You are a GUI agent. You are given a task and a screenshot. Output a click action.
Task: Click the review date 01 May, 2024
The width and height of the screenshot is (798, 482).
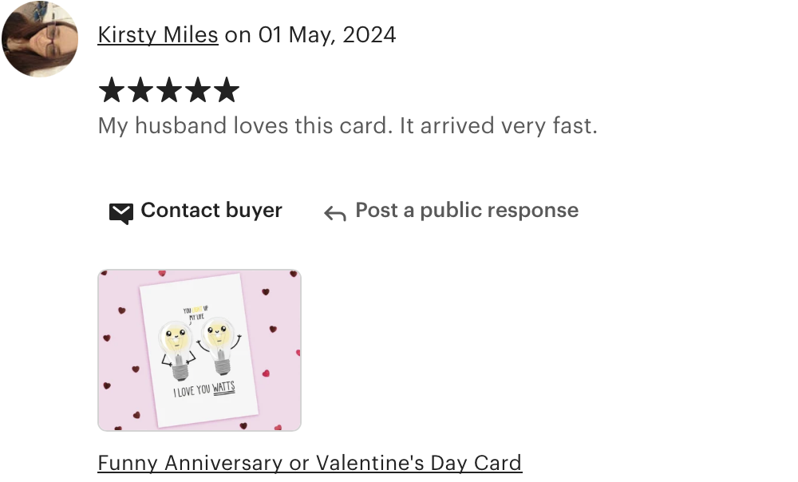pos(326,35)
